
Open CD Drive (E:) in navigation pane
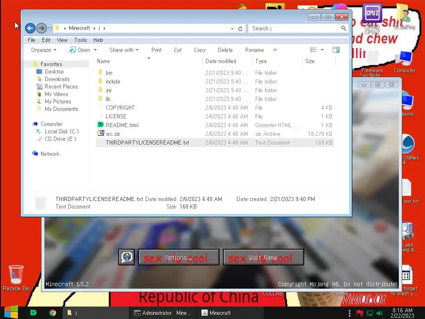(x=60, y=139)
